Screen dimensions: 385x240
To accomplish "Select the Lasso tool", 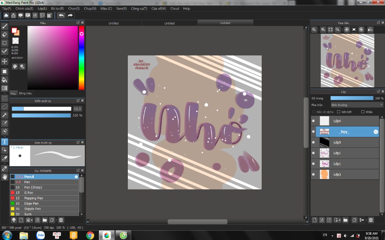I will point(5,106).
